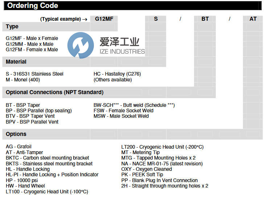Click the IZE Industries round logo icon
Image resolution: width=264 pixels, height=197 pixels.
pos(83,46)
